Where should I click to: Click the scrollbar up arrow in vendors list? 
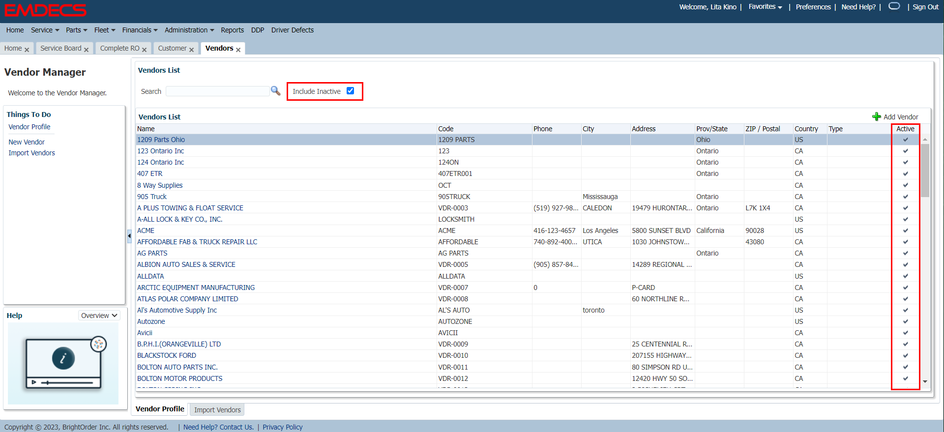[925, 140]
